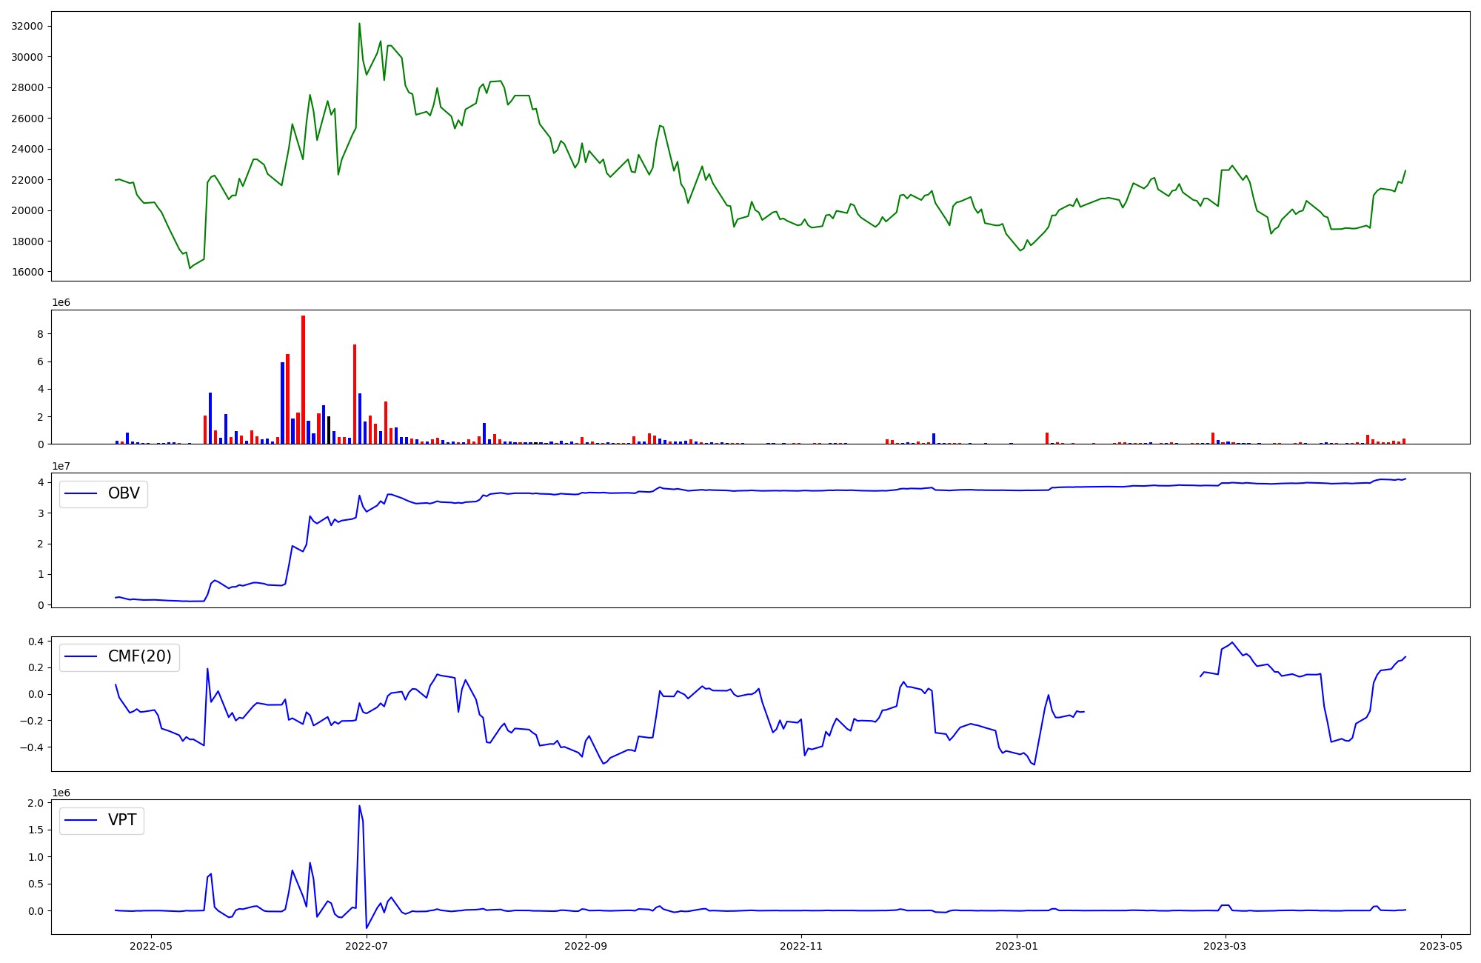Click the 2022-11 date tick label
The image size is (1481, 963).
(801, 945)
